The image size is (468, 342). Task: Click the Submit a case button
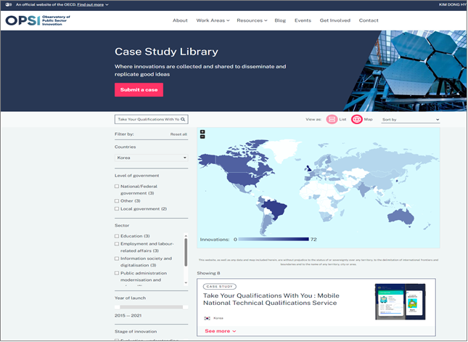(139, 89)
